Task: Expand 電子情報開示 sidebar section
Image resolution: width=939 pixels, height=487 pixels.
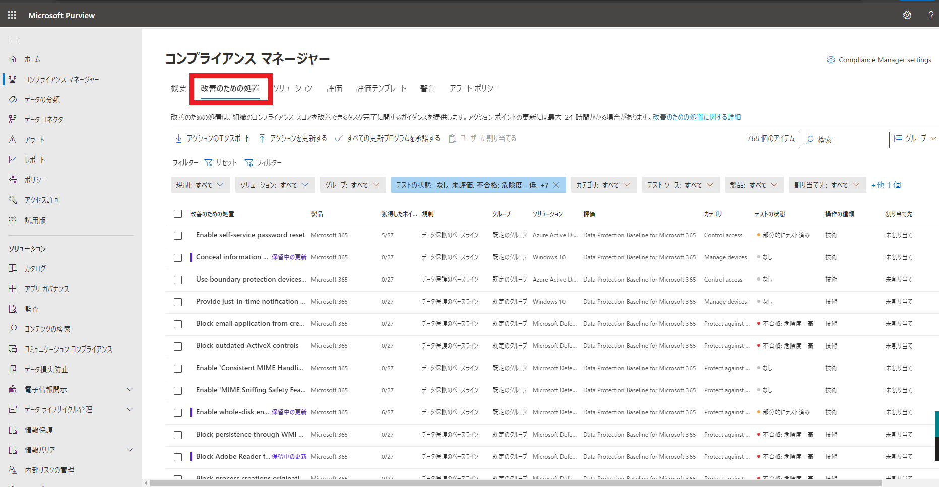Action: [130, 389]
